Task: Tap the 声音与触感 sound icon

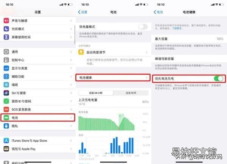Action: pos(6,21)
